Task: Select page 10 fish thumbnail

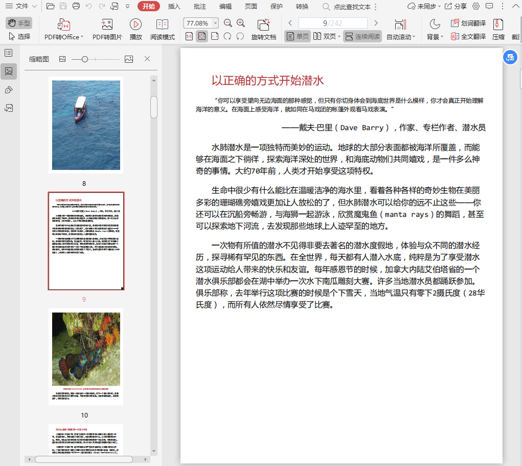Action: tap(86, 357)
